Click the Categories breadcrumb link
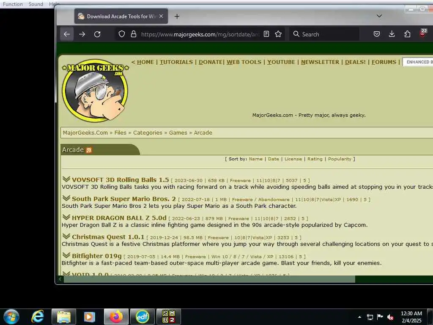The height and width of the screenshot is (325, 433). click(x=148, y=132)
